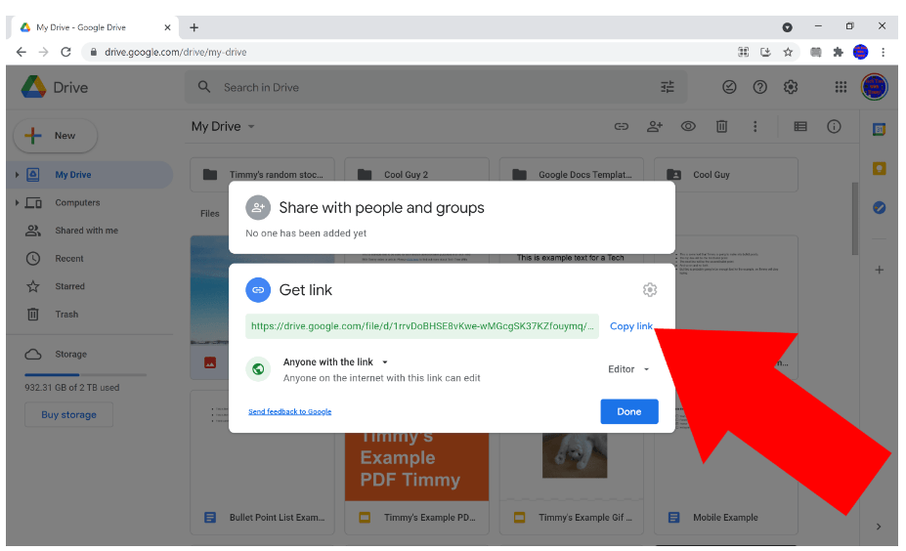The height and width of the screenshot is (551, 906).
Task: Click the browser reload button
Action: [65, 52]
